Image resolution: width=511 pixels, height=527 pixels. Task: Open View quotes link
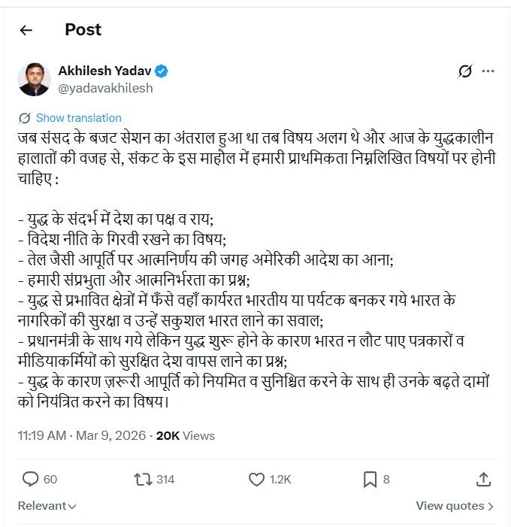tap(450, 506)
